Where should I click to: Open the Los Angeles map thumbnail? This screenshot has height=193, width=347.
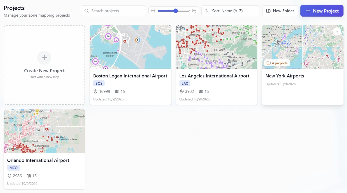(217, 47)
